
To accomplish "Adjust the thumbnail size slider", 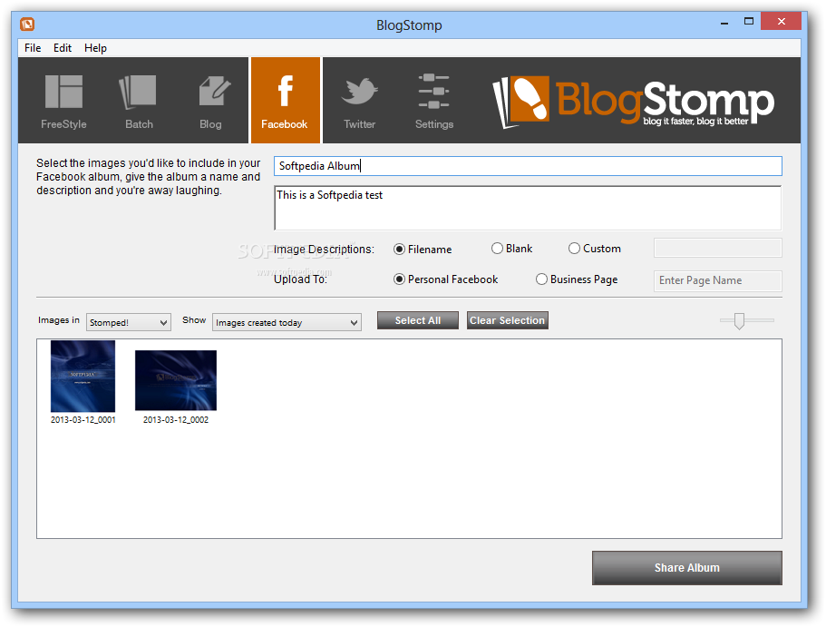I will [x=739, y=320].
